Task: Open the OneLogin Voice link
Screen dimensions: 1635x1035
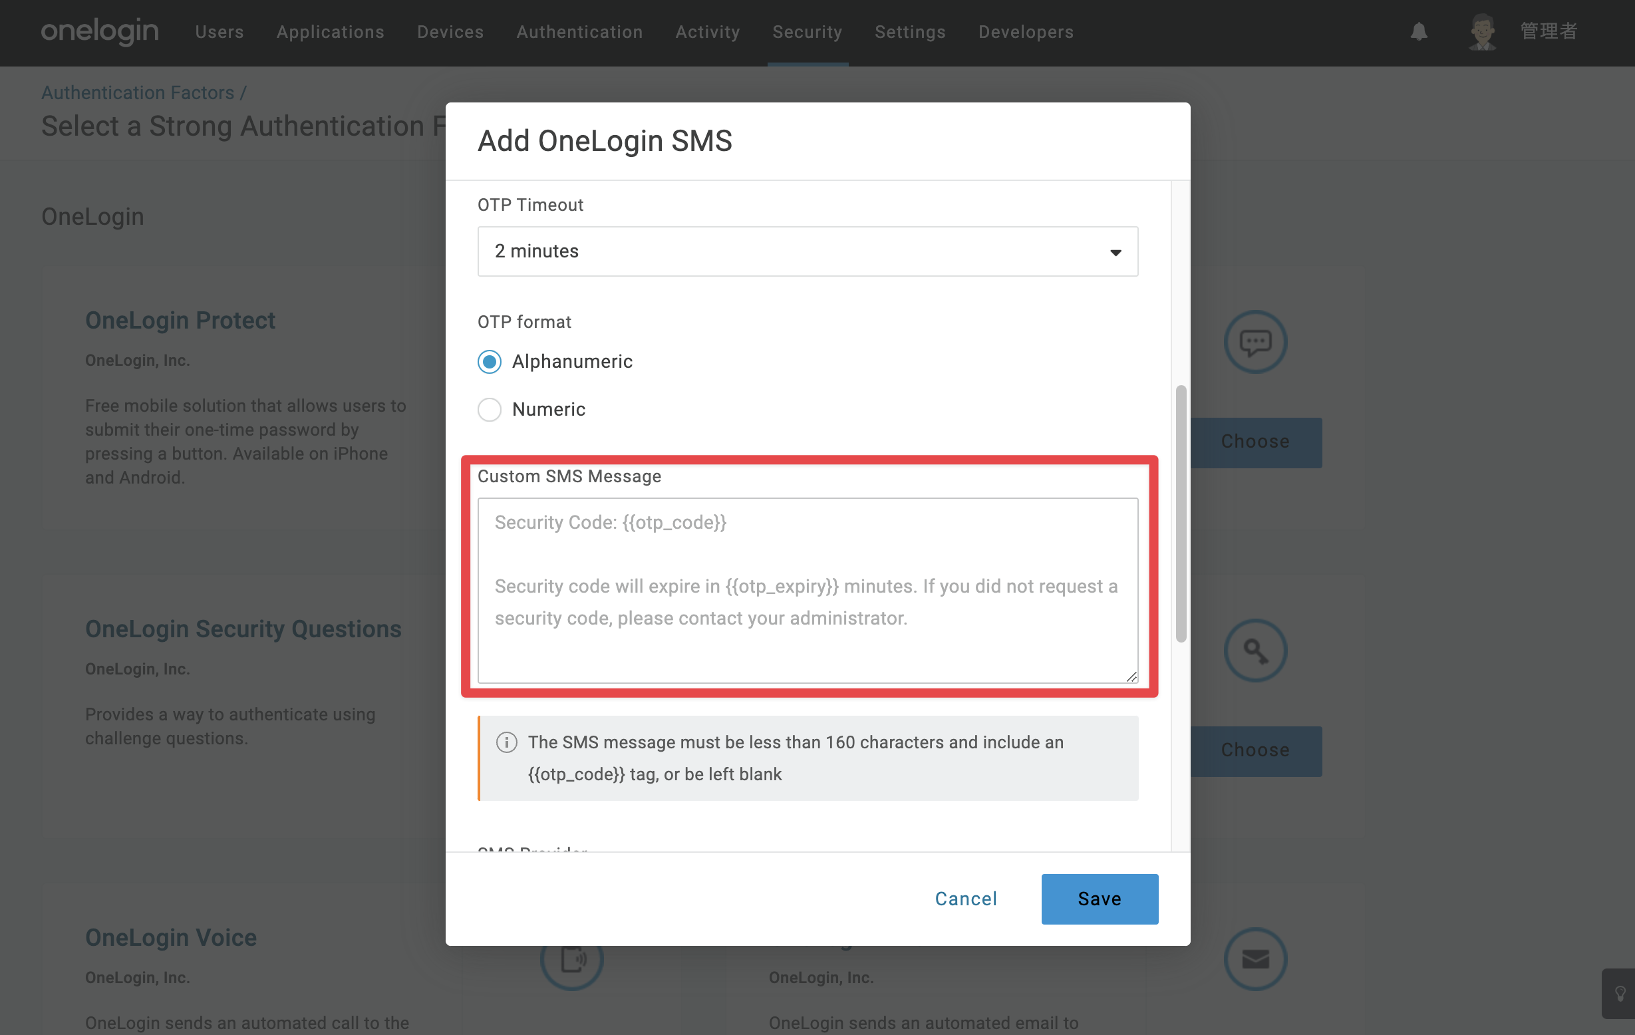Action: pyautogui.click(x=170, y=937)
